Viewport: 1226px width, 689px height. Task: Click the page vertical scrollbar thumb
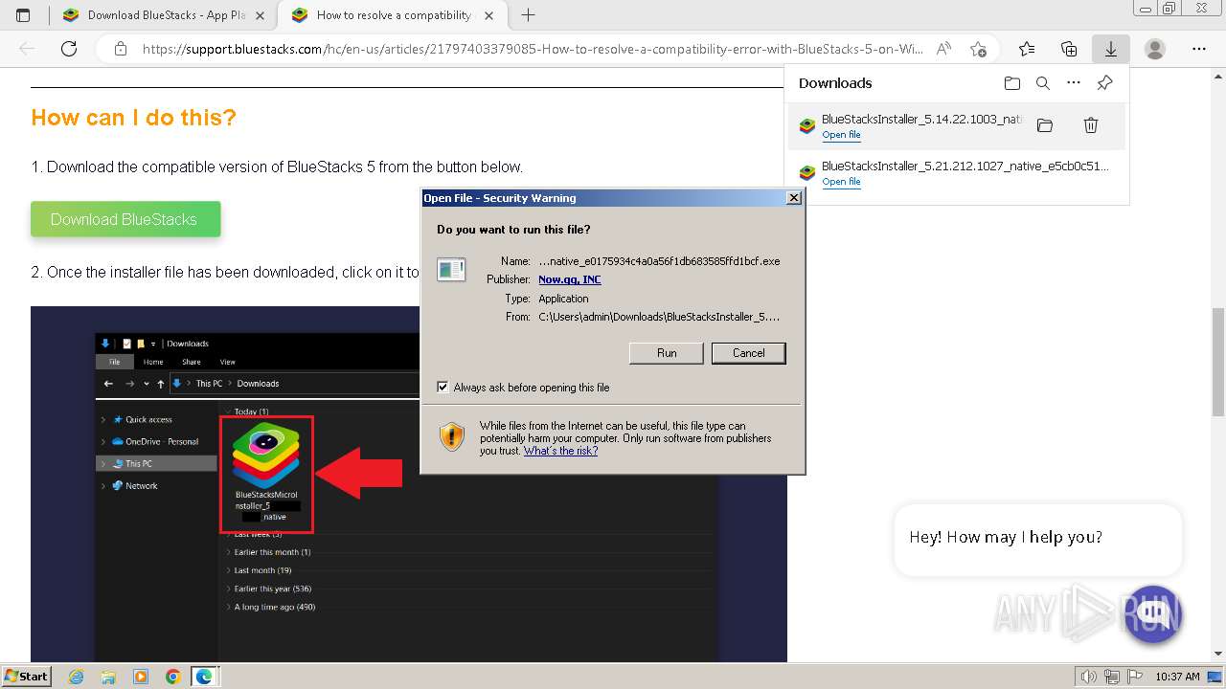1218,361
